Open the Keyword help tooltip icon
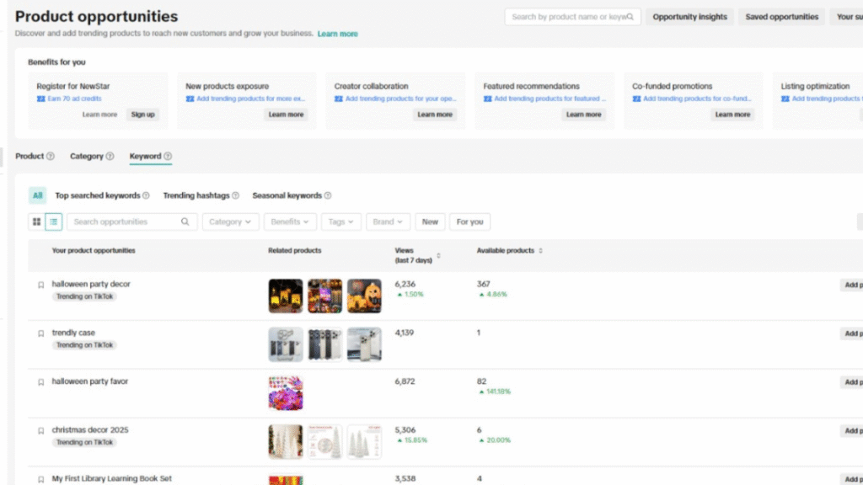863x485 pixels. (x=168, y=157)
